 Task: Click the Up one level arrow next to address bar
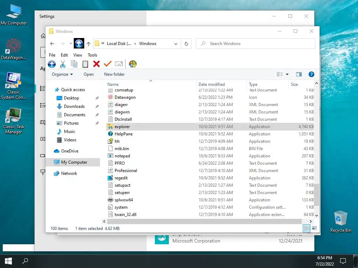88,44
